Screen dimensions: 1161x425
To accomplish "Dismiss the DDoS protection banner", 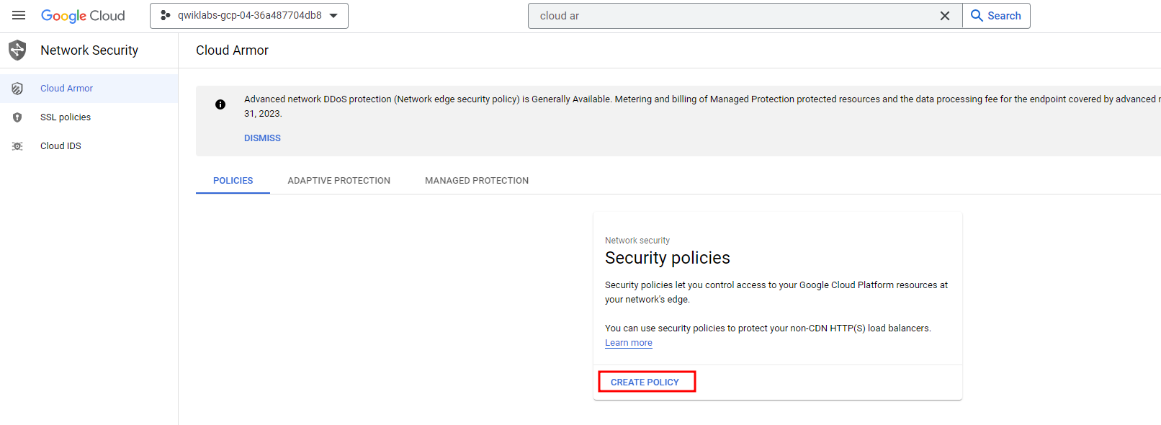I will [262, 138].
